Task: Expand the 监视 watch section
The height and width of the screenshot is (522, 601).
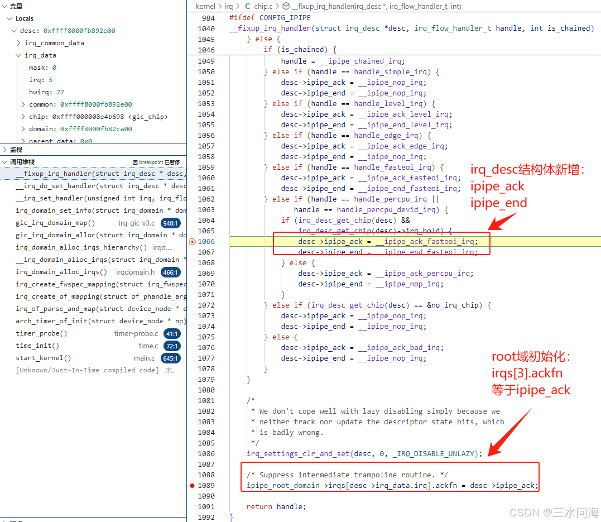Action: coord(4,150)
